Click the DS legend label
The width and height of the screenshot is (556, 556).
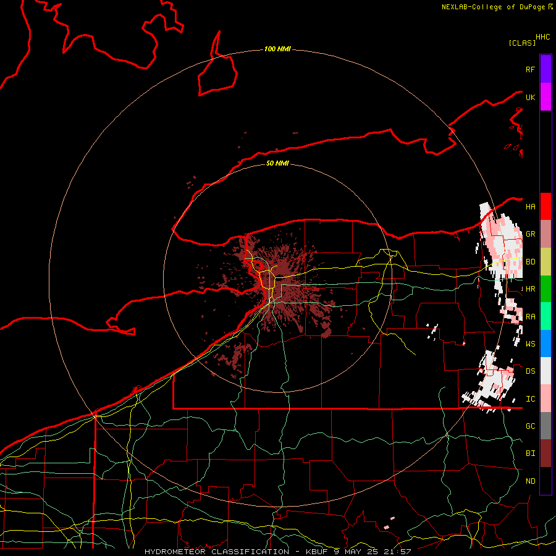[x=531, y=371]
